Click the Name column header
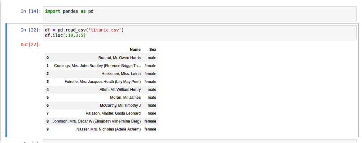Viewport: 362px width, 143px height. (135, 49)
